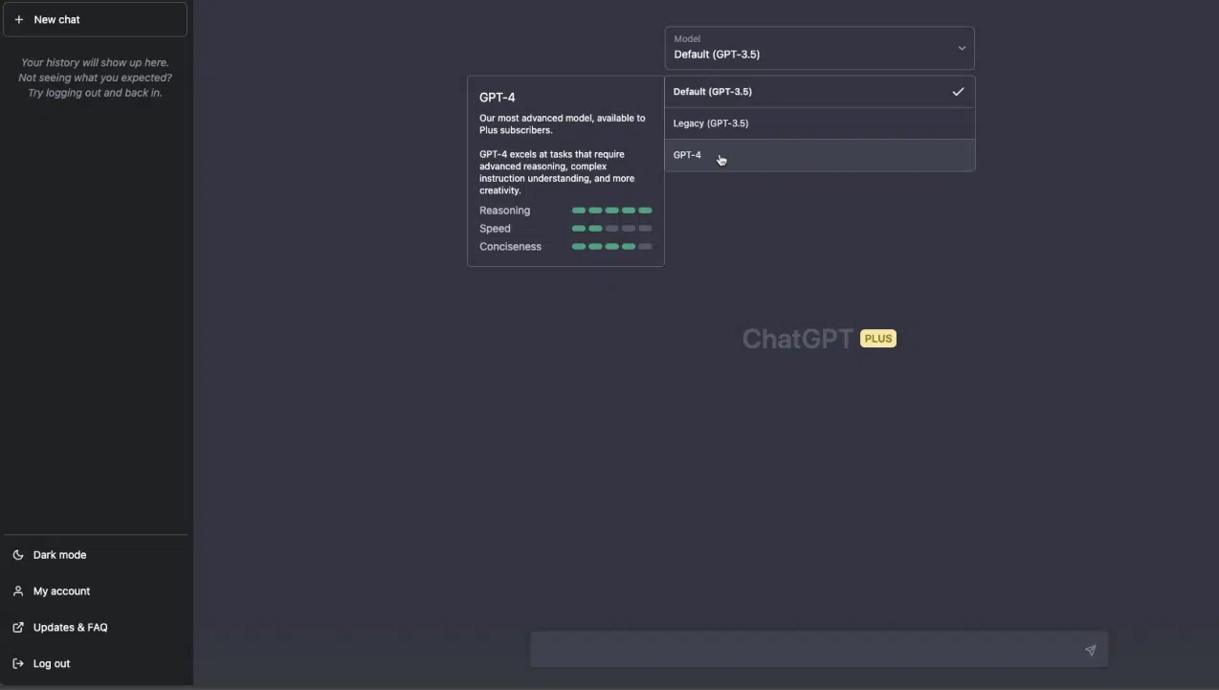Select Legacy (GPT-3.5) model option
The width and height of the screenshot is (1219, 690).
pos(711,123)
